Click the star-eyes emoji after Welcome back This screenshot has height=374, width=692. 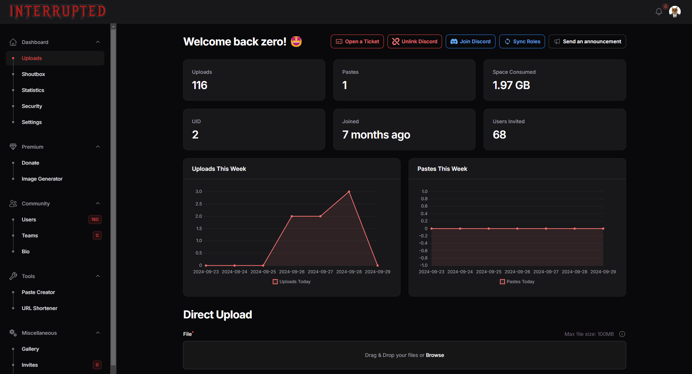coord(297,41)
